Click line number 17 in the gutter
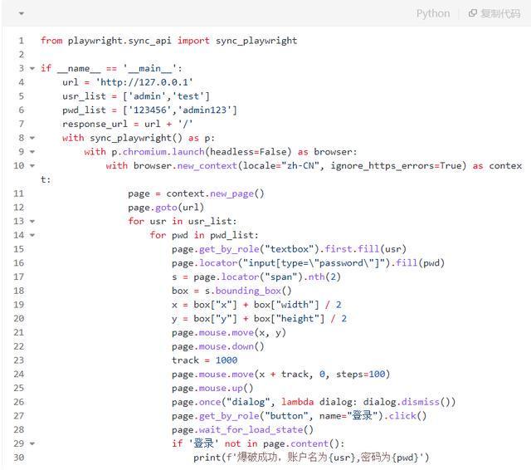Viewport: 531px width, 470px height. (x=18, y=277)
